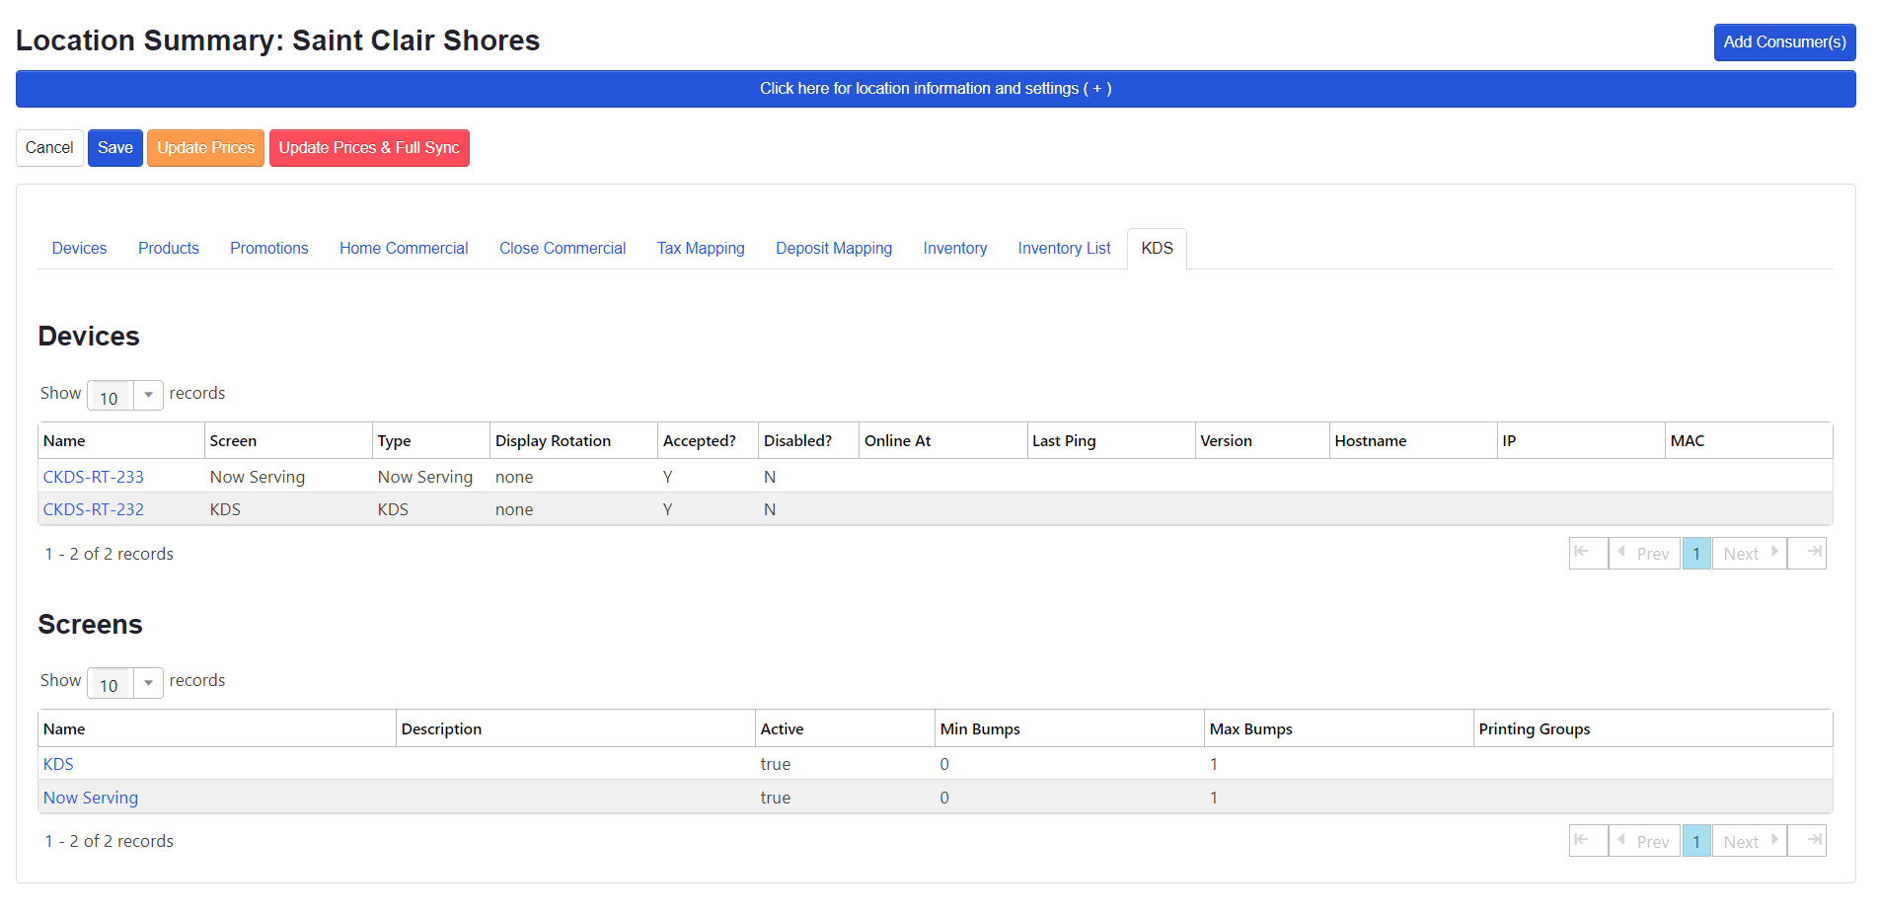The width and height of the screenshot is (1878, 915).
Task: Switch to the Inventory List tab
Action: click(1063, 248)
